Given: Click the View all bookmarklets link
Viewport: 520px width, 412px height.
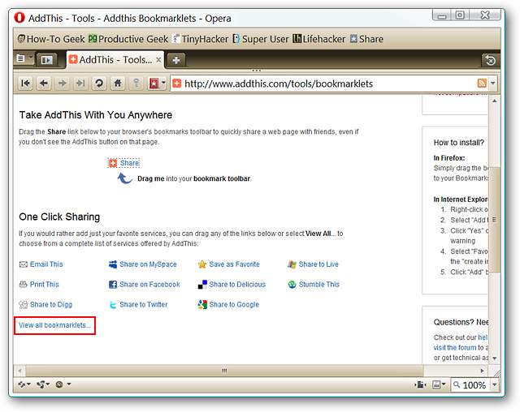Looking at the screenshot, I should tap(55, 325).
